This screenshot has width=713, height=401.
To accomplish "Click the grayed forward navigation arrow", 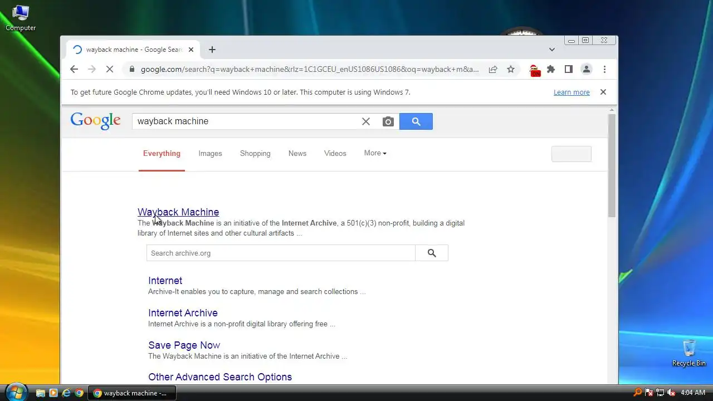I will pyautogui.click(x=92, y=69).
